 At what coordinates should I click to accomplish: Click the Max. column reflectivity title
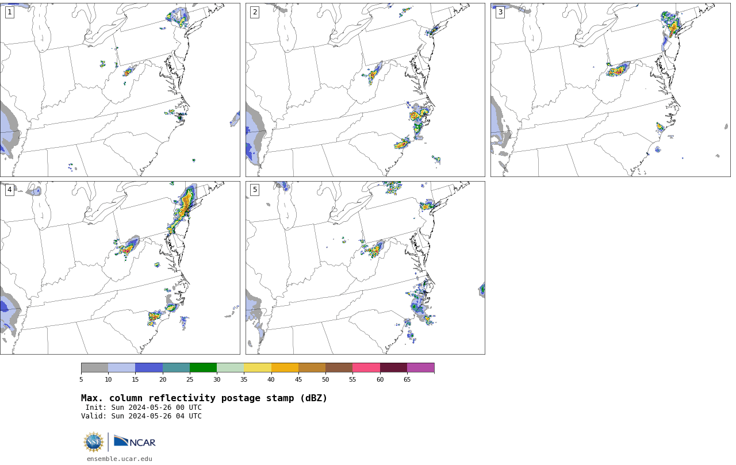tap(204, 398)
